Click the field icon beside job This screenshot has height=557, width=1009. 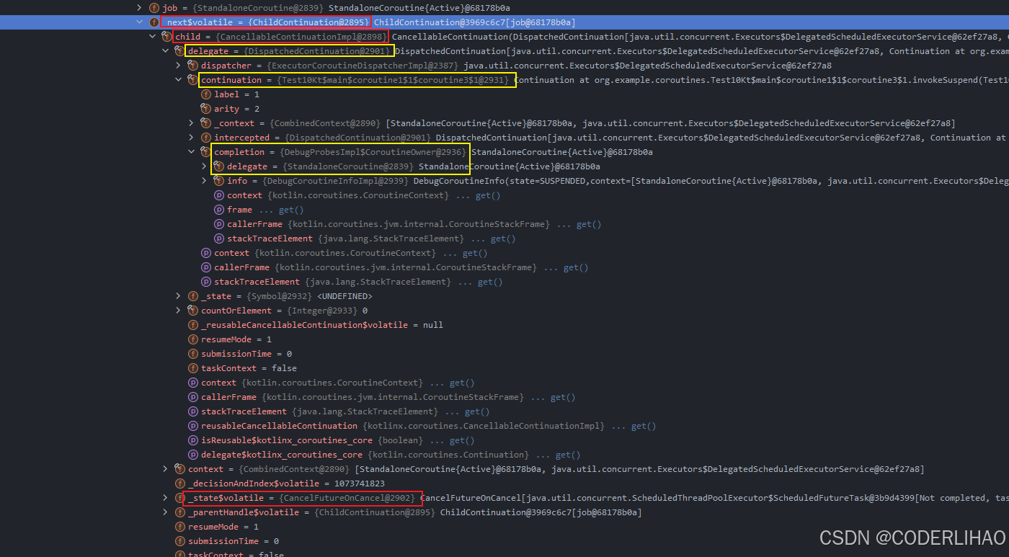[154, 8]
